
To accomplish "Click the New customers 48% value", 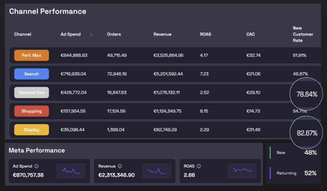I will 310,153.
